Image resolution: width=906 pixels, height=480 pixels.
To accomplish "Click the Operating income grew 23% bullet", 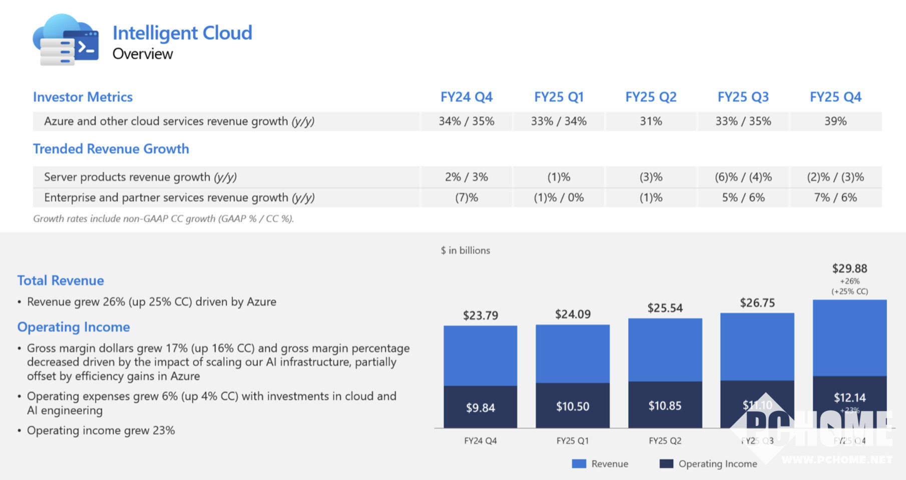I will pos(101,430).
